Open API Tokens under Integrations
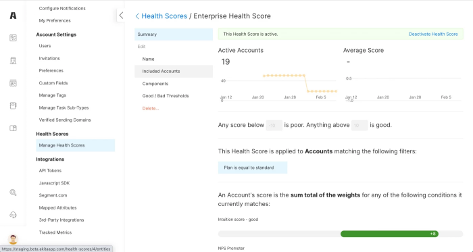This screenshot has width=473, height=252. tap(50, 171)
